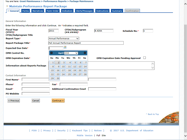Open the Summary tab
The width and height of the screenshot is (187, 140).
tap(117, 11)
